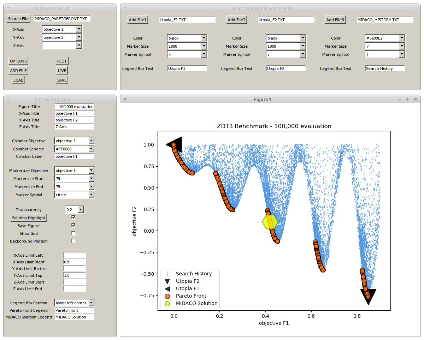Click the SAVE button

(x=62, y=80)
